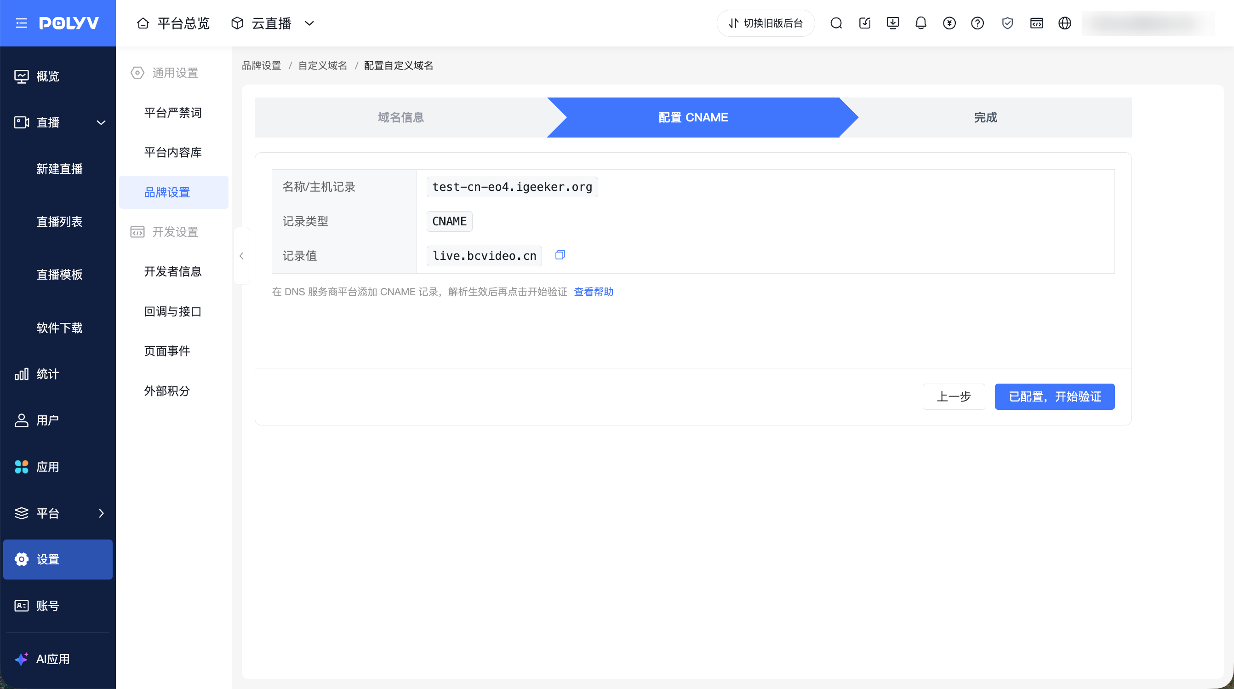Open 应用 in the sidebar
The image size is (1234, 689).
click(x=57, y=467)
